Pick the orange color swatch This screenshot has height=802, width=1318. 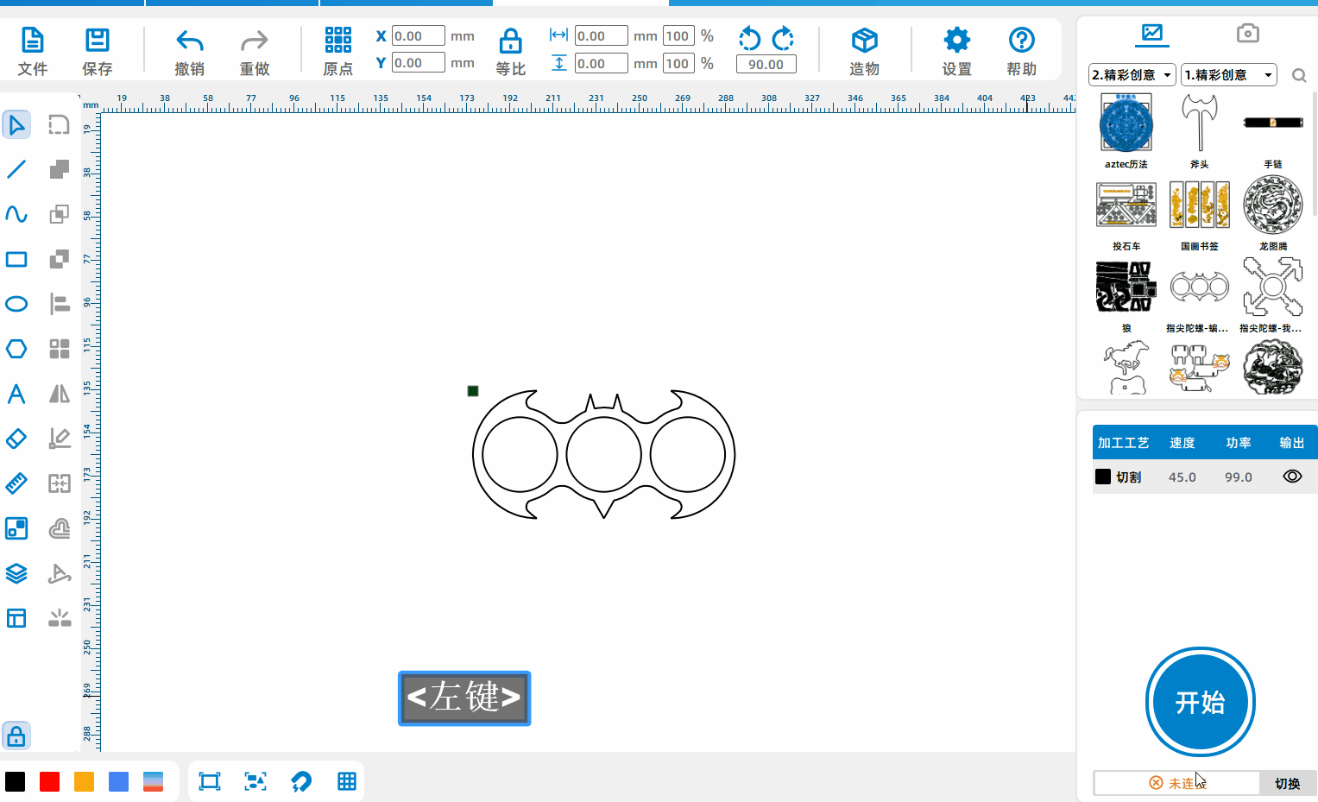pos(85,782)
